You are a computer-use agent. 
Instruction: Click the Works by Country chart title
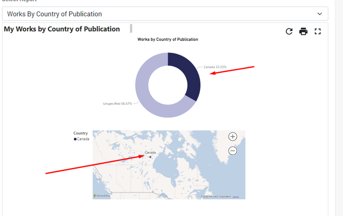[168, 40]
